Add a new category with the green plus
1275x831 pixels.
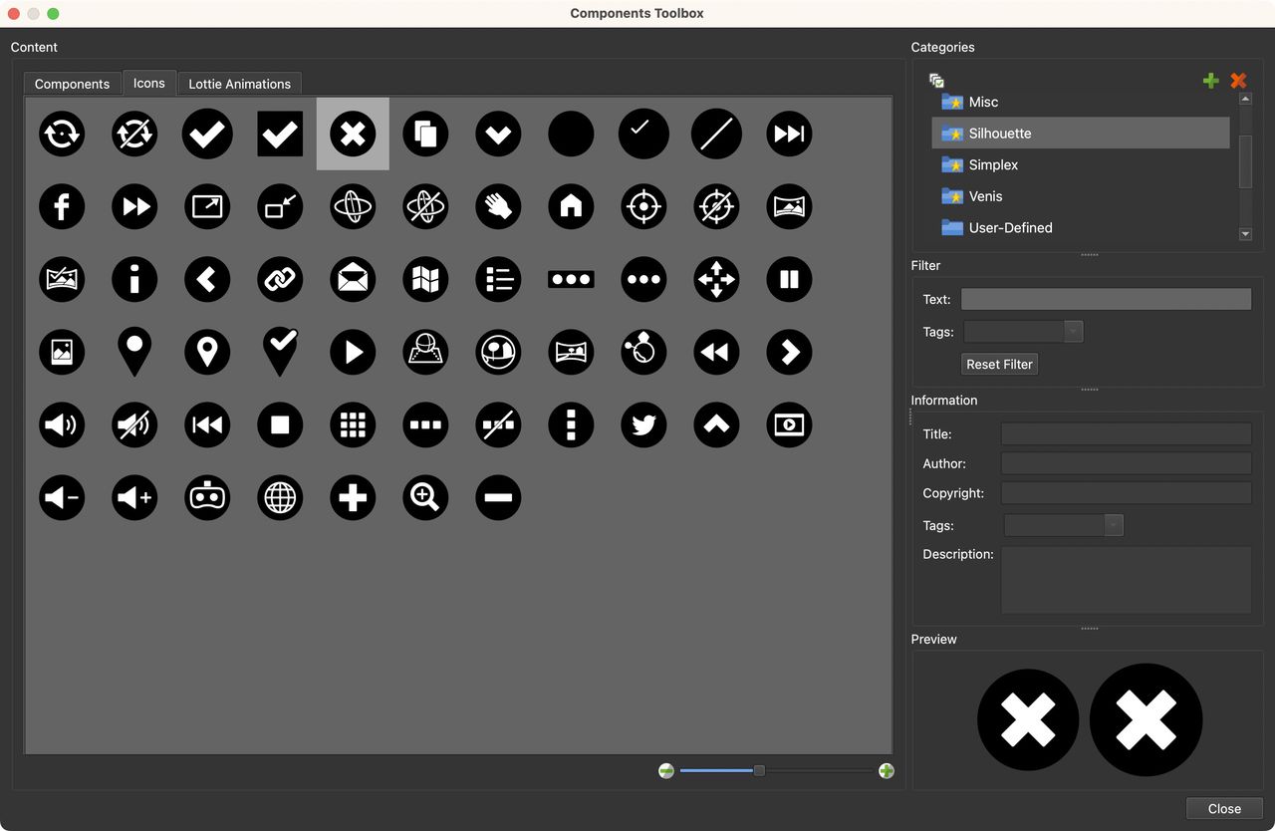click(x=1210, y=80)
